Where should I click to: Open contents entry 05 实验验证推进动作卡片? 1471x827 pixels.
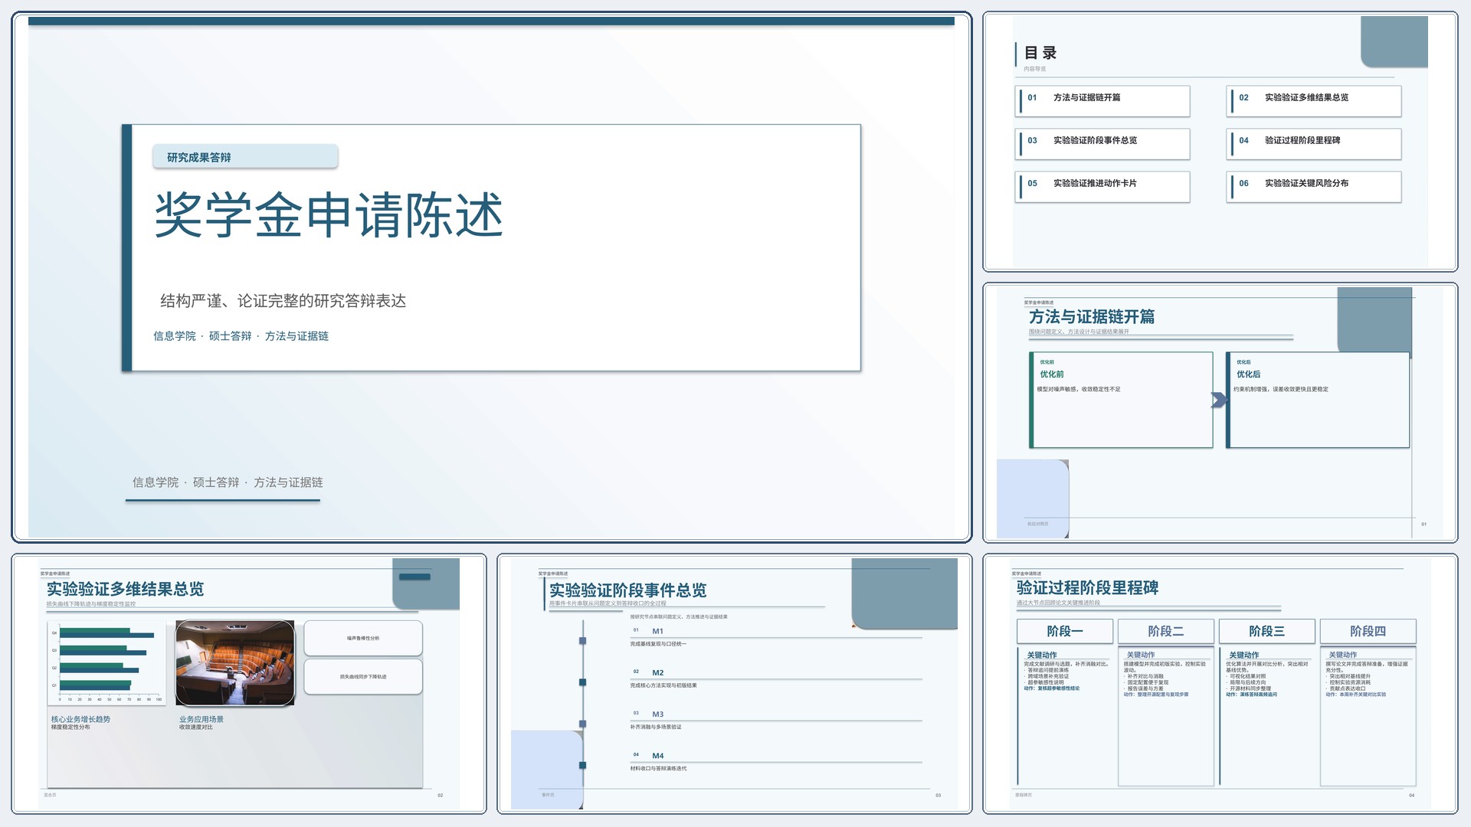tap(1102, 187)
